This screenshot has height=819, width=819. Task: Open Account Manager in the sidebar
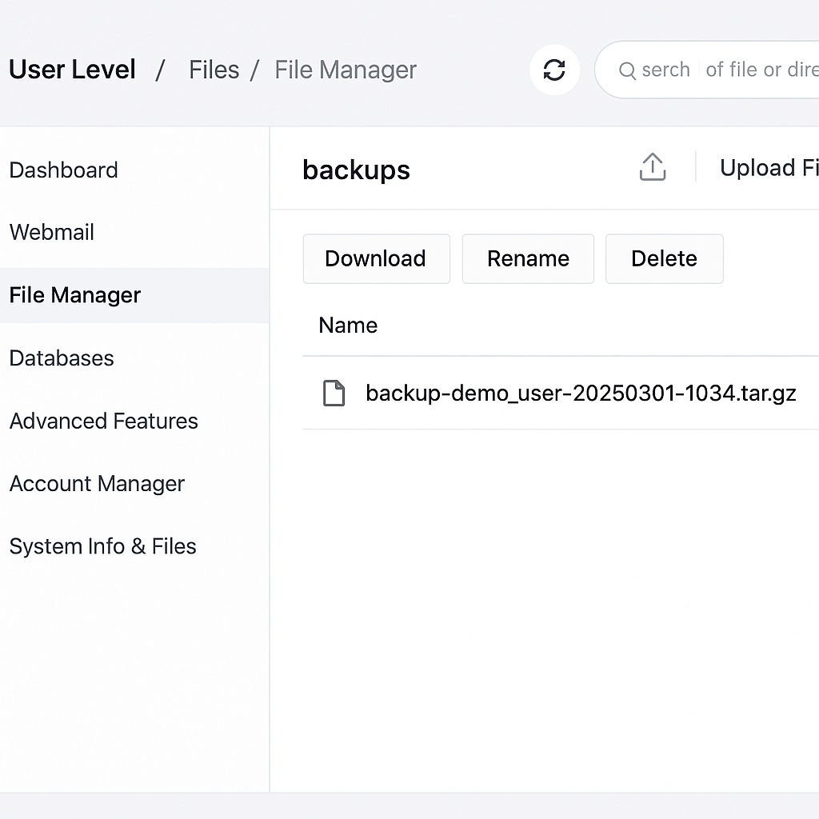[x=97, y=484]
